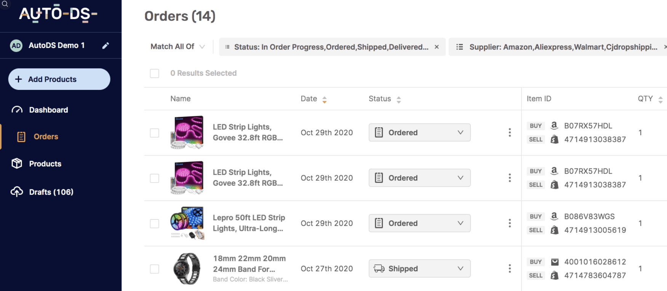
Task: Select the Lepro 50ft LED Strip order checkbox
Action: pyautogui.click(x=155, y=223)
